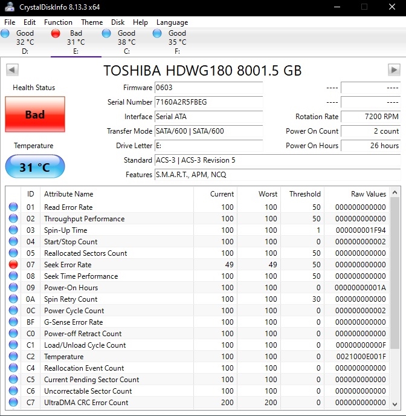Click status orb for Temperature attribute row
Screen dimensions: 406x416
click(13, 356)
